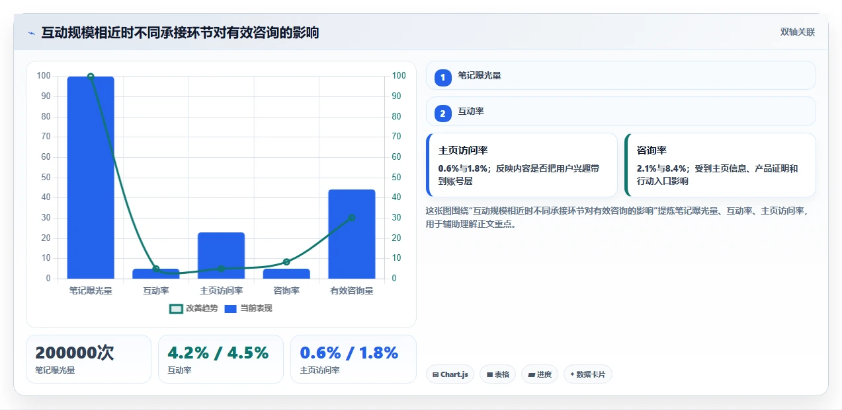The width and height of the screenshot is (842, 410).
Task: Click the 主页访问率 info card
Action: (x=521, y=165)
